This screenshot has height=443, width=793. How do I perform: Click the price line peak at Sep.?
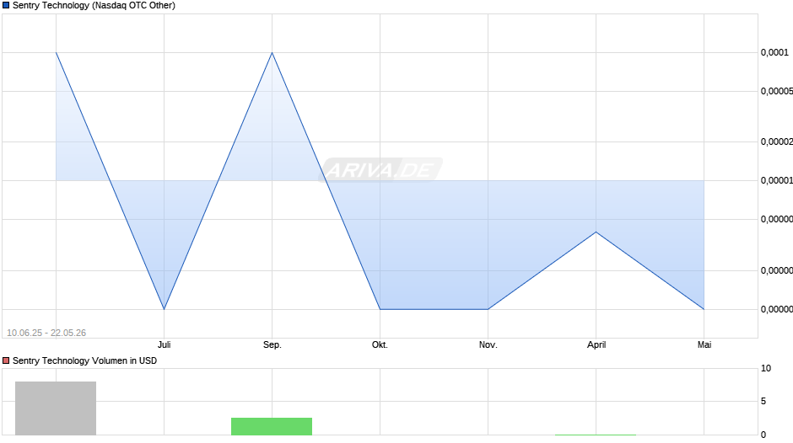(272, 52)
